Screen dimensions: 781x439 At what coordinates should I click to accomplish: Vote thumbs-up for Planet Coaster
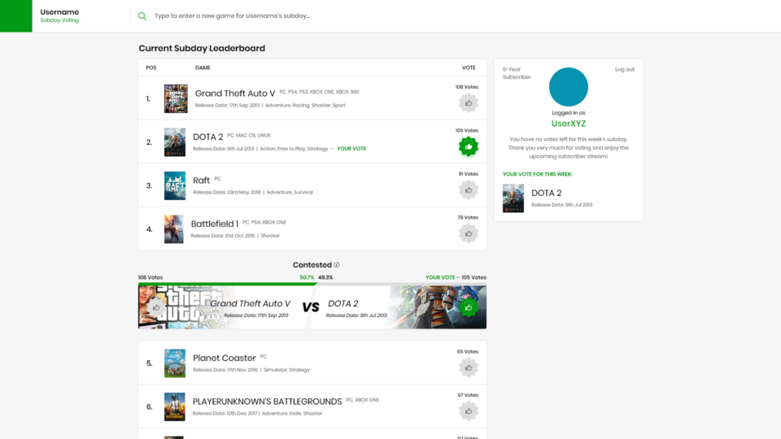(469, 367)
